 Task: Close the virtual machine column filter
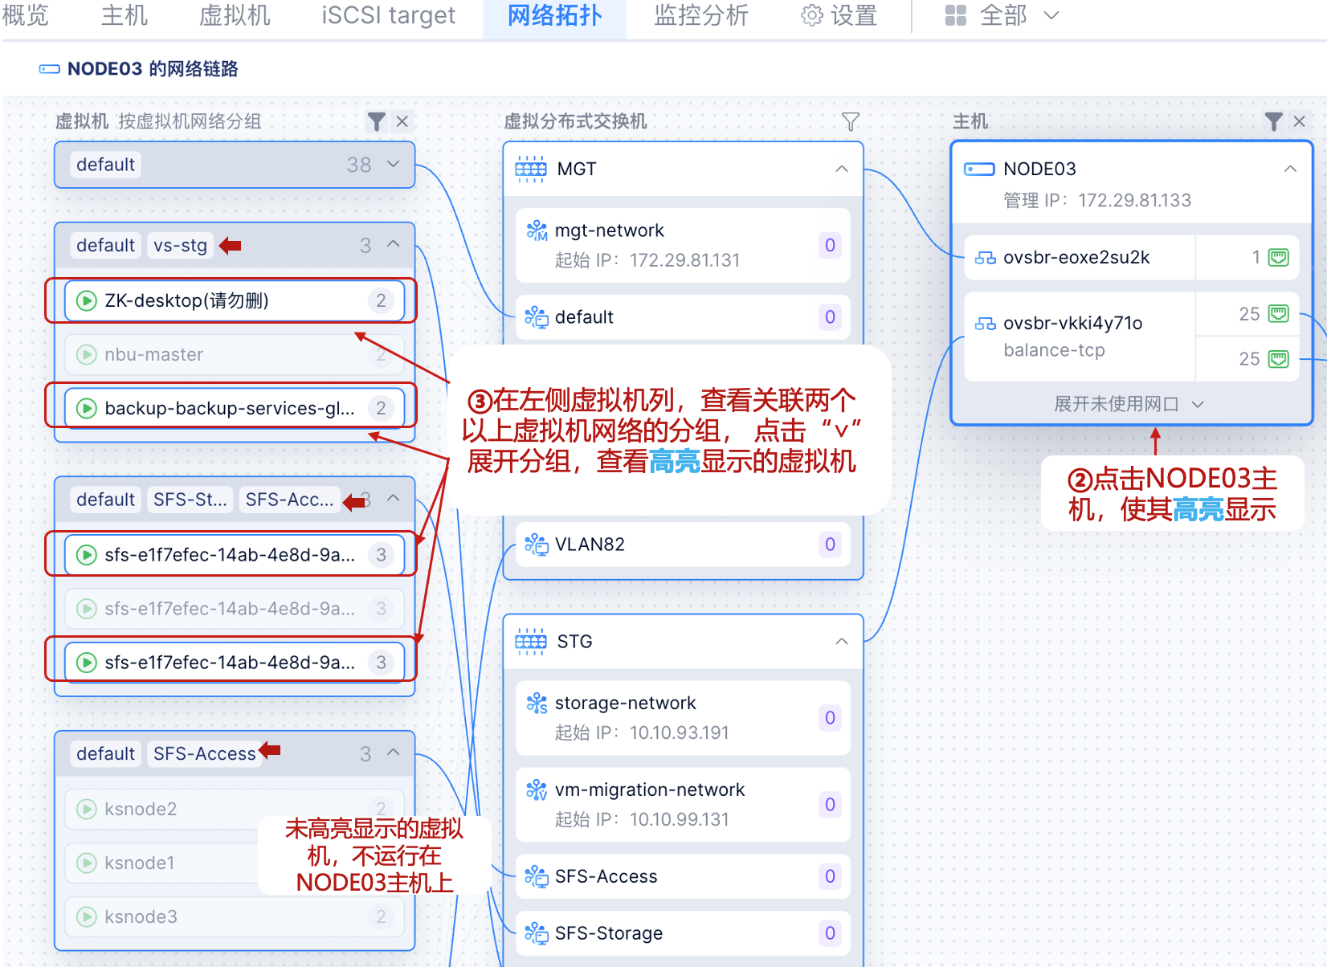tap(402, 121)
